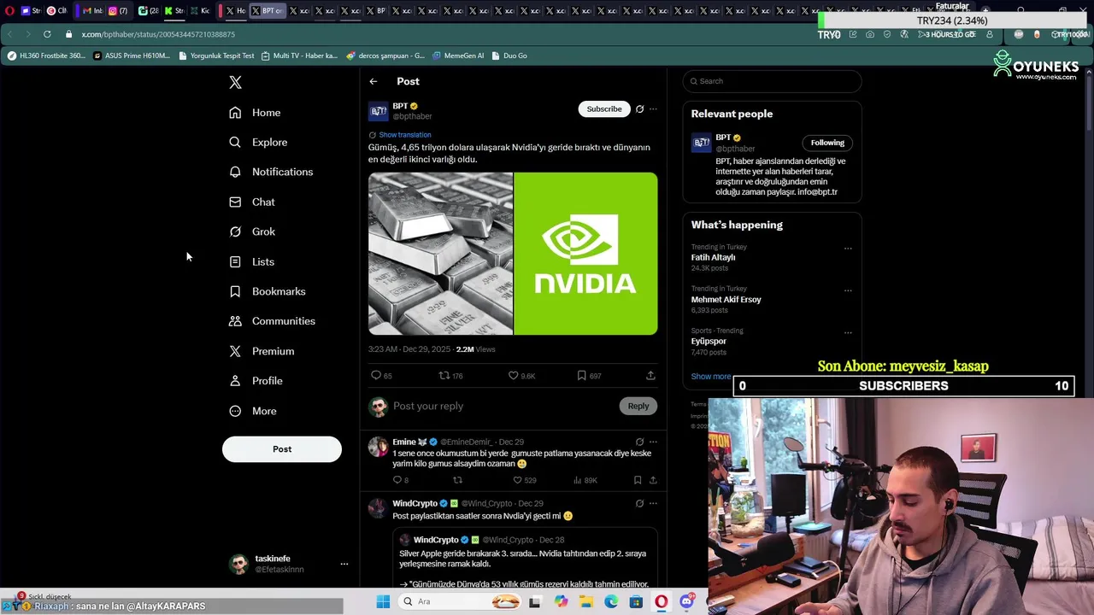
Task: Subscribe to BPT account
Action: coord(604,109)
